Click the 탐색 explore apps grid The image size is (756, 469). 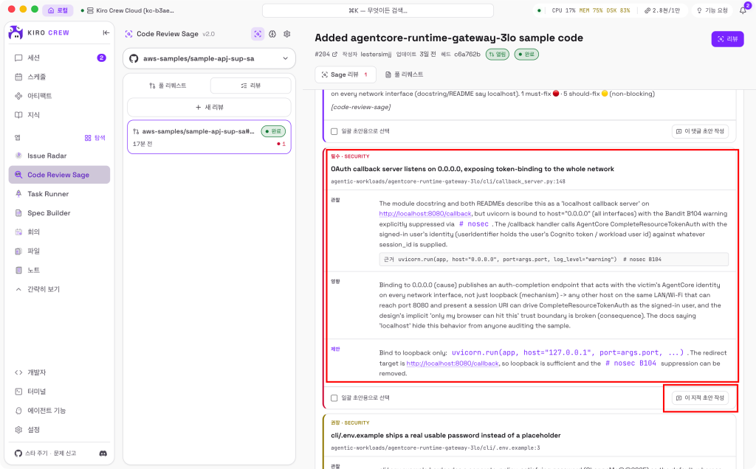95,138
